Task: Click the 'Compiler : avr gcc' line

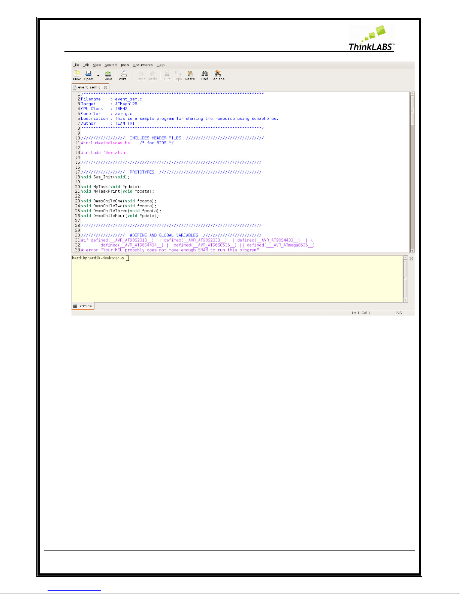Action: point(106,114)
